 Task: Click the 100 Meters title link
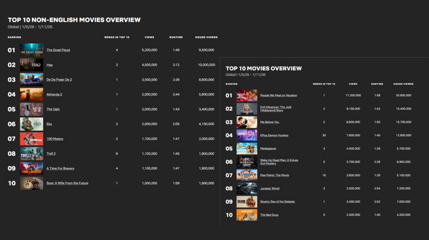click(55, 139)
